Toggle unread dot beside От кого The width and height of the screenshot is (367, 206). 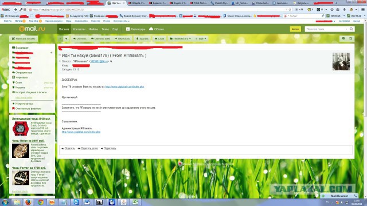coord(60,61)
